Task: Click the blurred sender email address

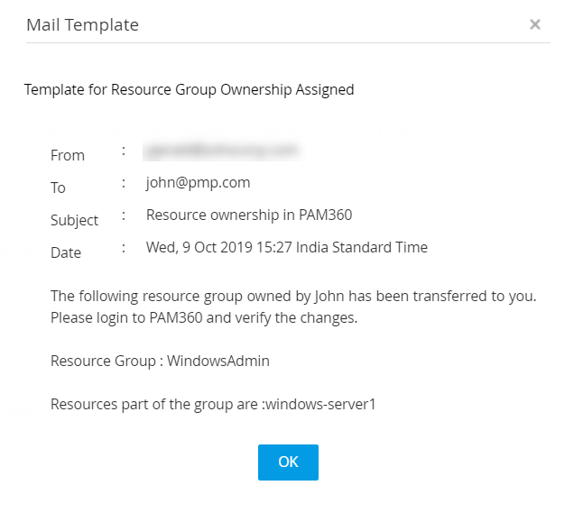Action: point(221,149)
